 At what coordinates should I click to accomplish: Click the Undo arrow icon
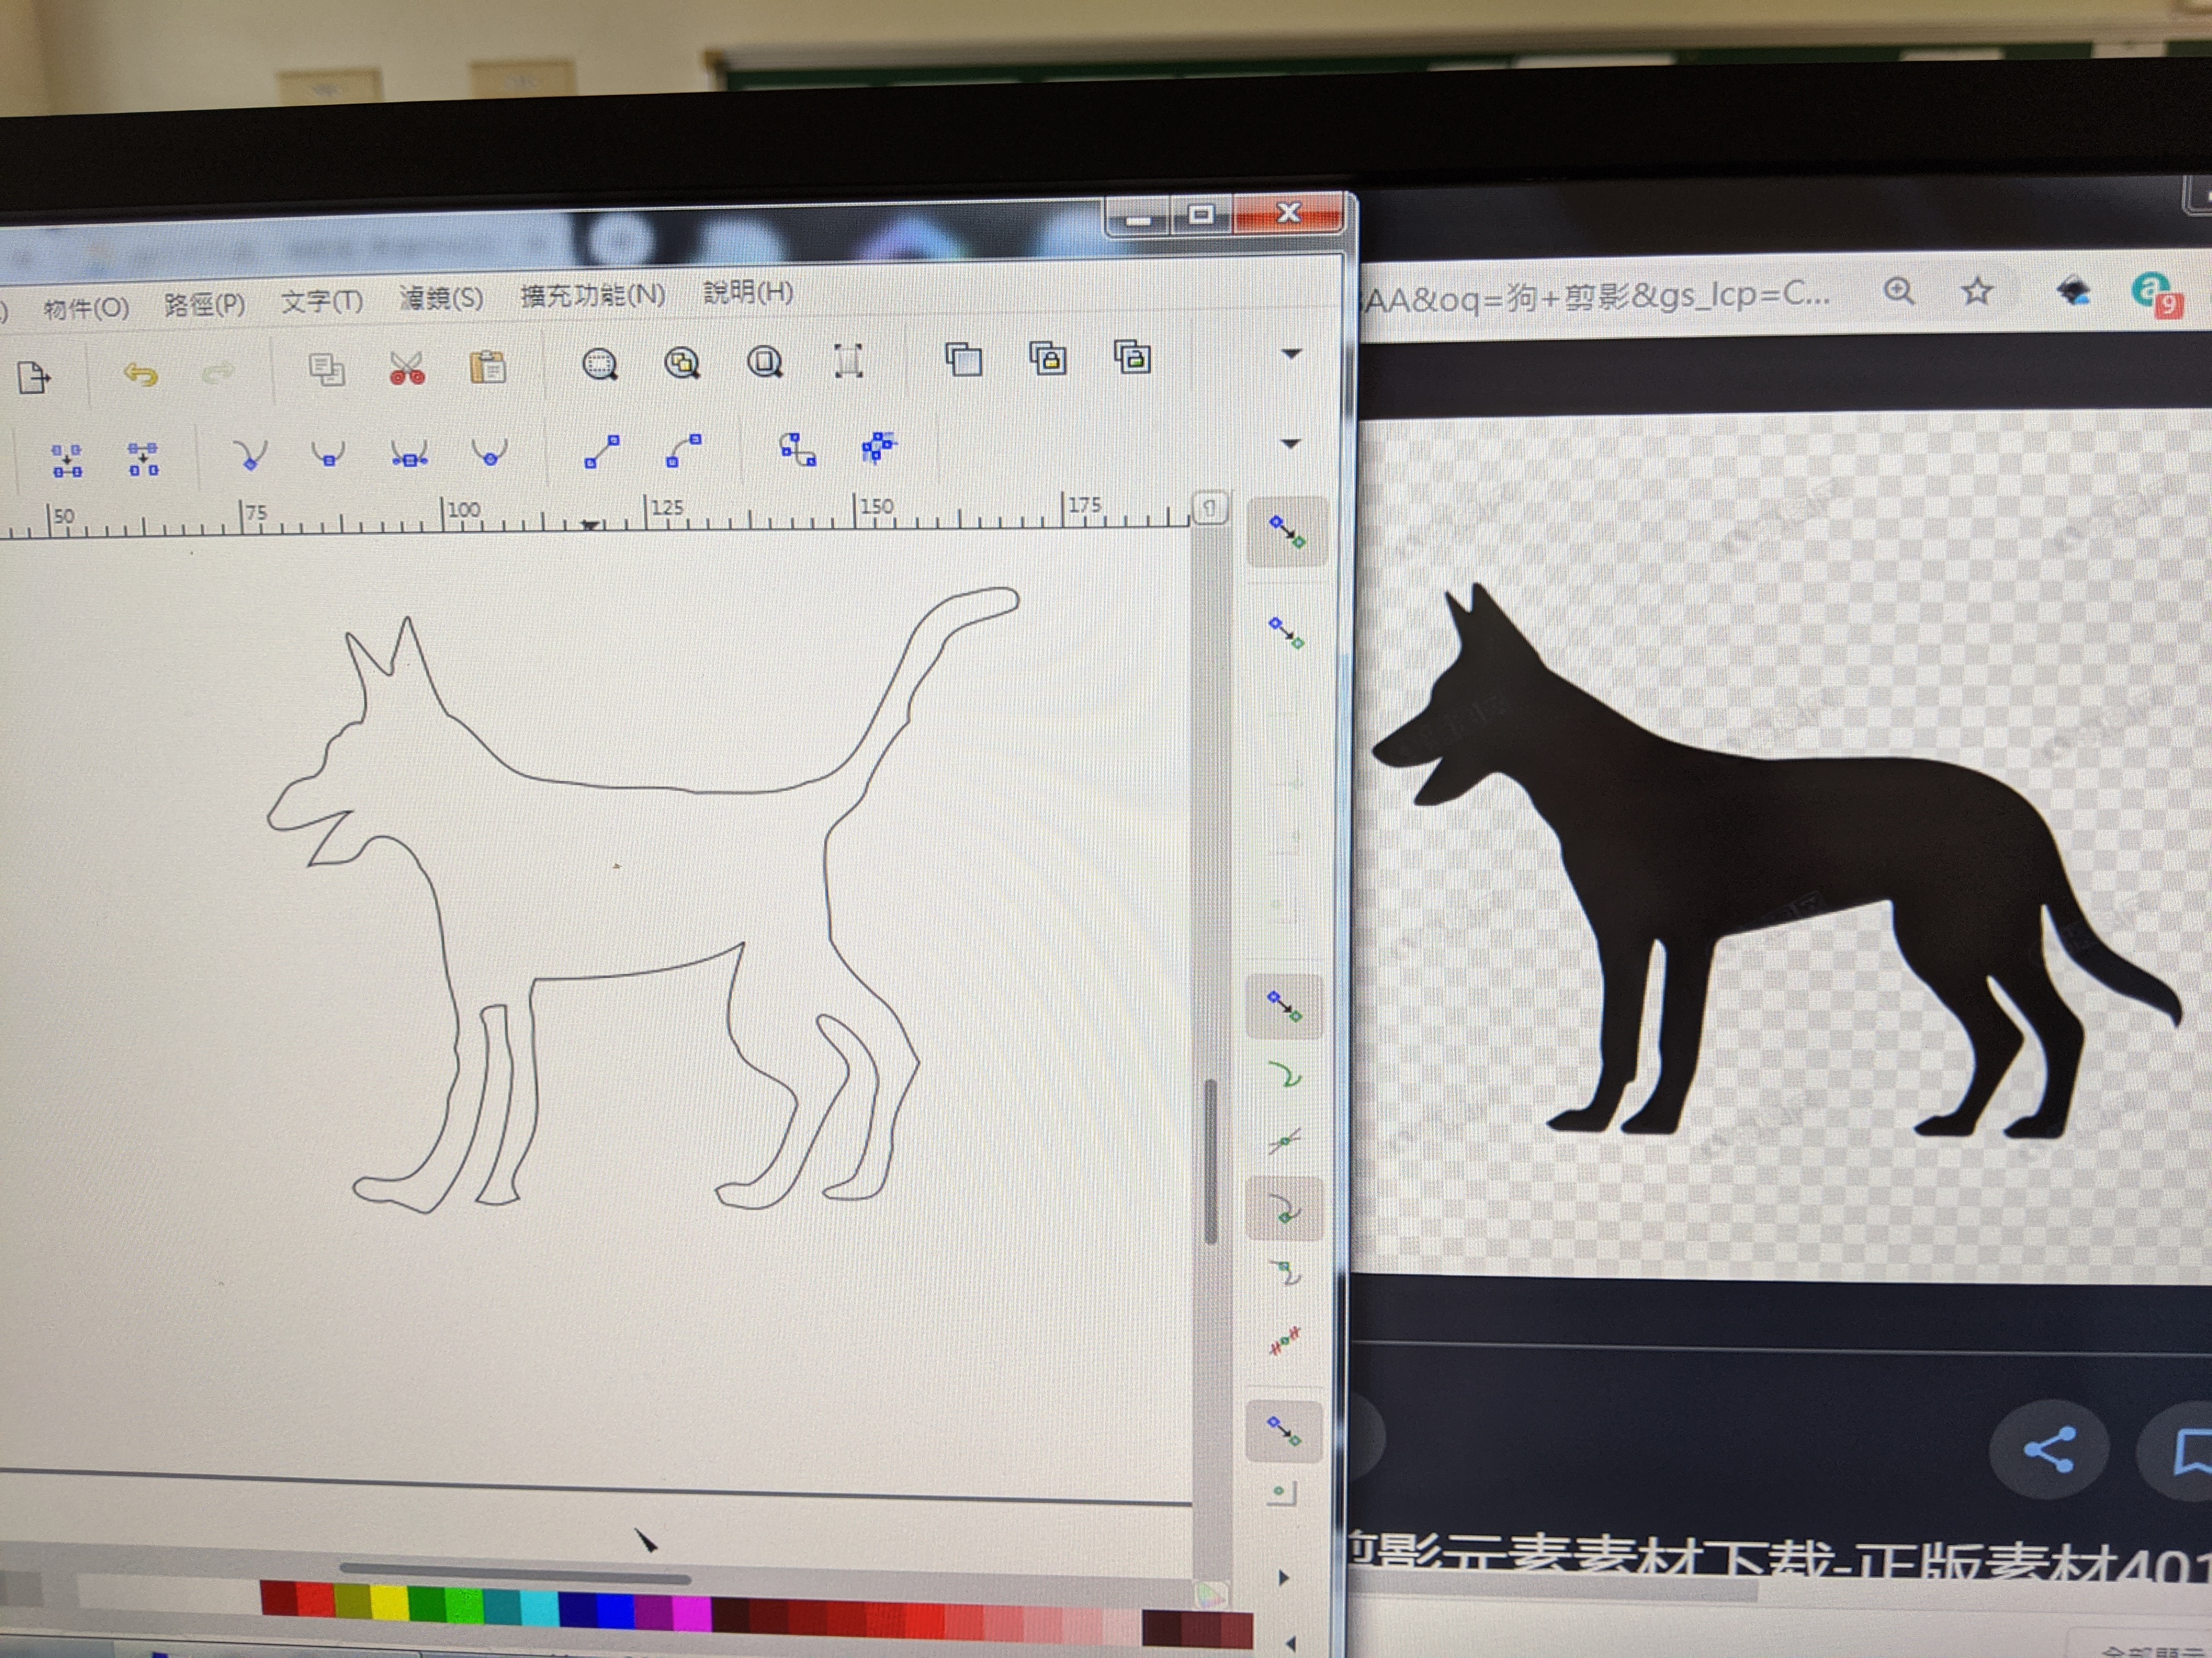point(141,375)
